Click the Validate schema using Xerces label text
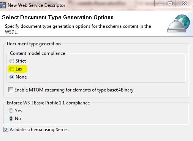The width and height of the screenshot is (193, 141). pos(39,130)
